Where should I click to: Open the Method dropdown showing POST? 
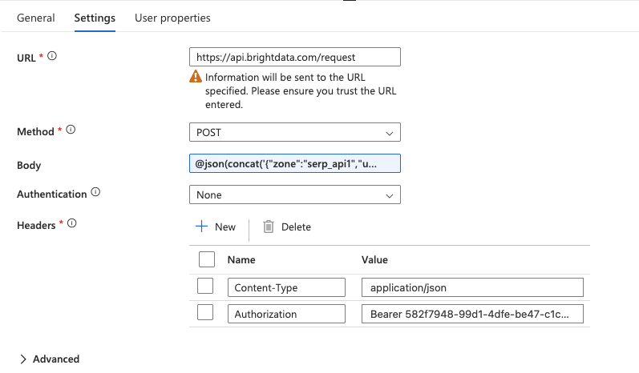pyautogui.click(x=294, y=132)
